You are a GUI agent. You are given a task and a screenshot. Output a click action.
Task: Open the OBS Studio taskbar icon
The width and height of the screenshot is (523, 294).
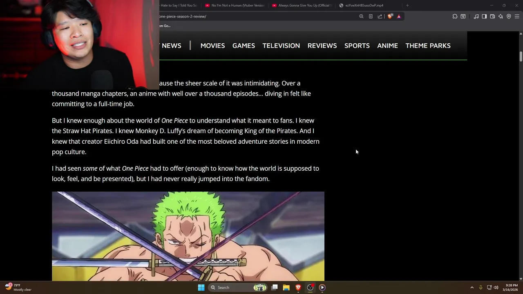pos(310,287)
